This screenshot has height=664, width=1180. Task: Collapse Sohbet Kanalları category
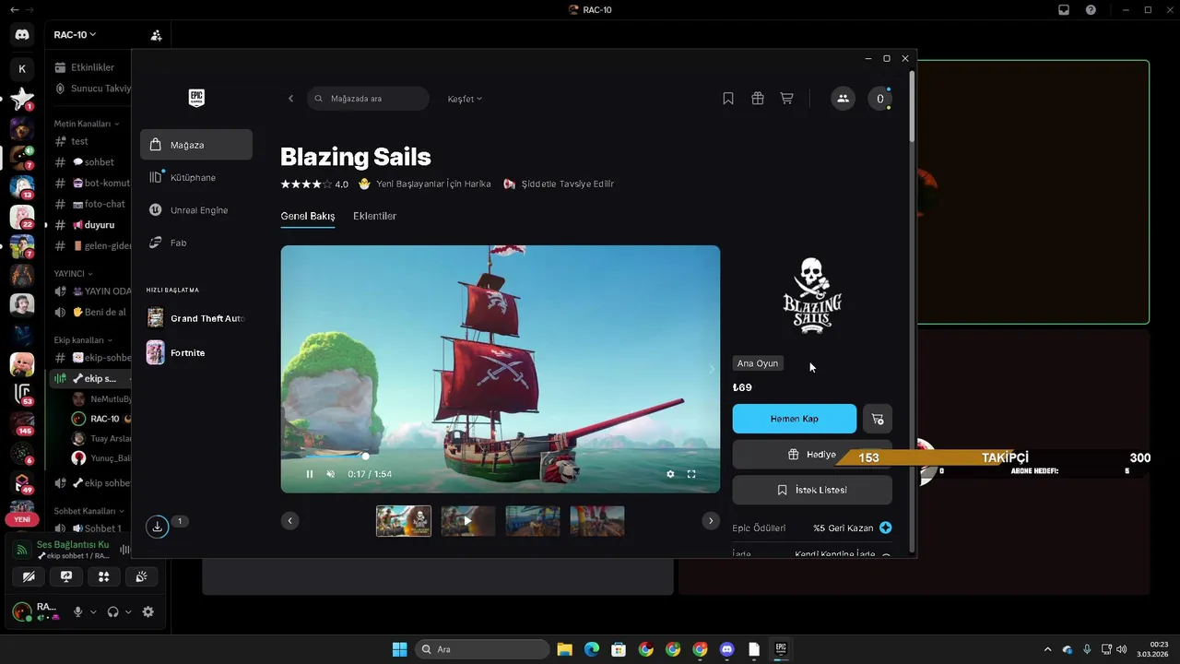89,511
